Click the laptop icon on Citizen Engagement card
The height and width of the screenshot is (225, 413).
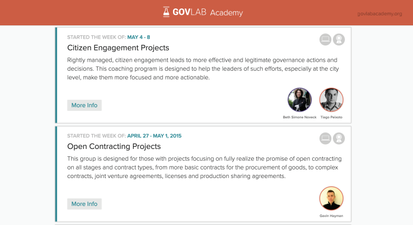coord(325,40)
